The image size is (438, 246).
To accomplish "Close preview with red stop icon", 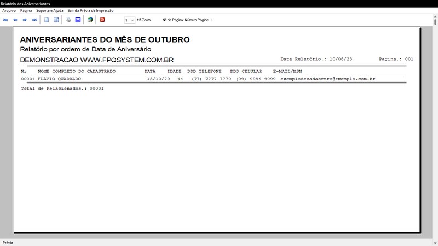I will click(102, 20).
